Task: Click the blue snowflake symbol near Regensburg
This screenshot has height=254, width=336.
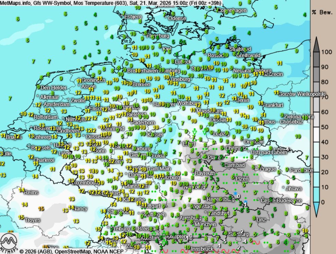Action: pos(235,193)
